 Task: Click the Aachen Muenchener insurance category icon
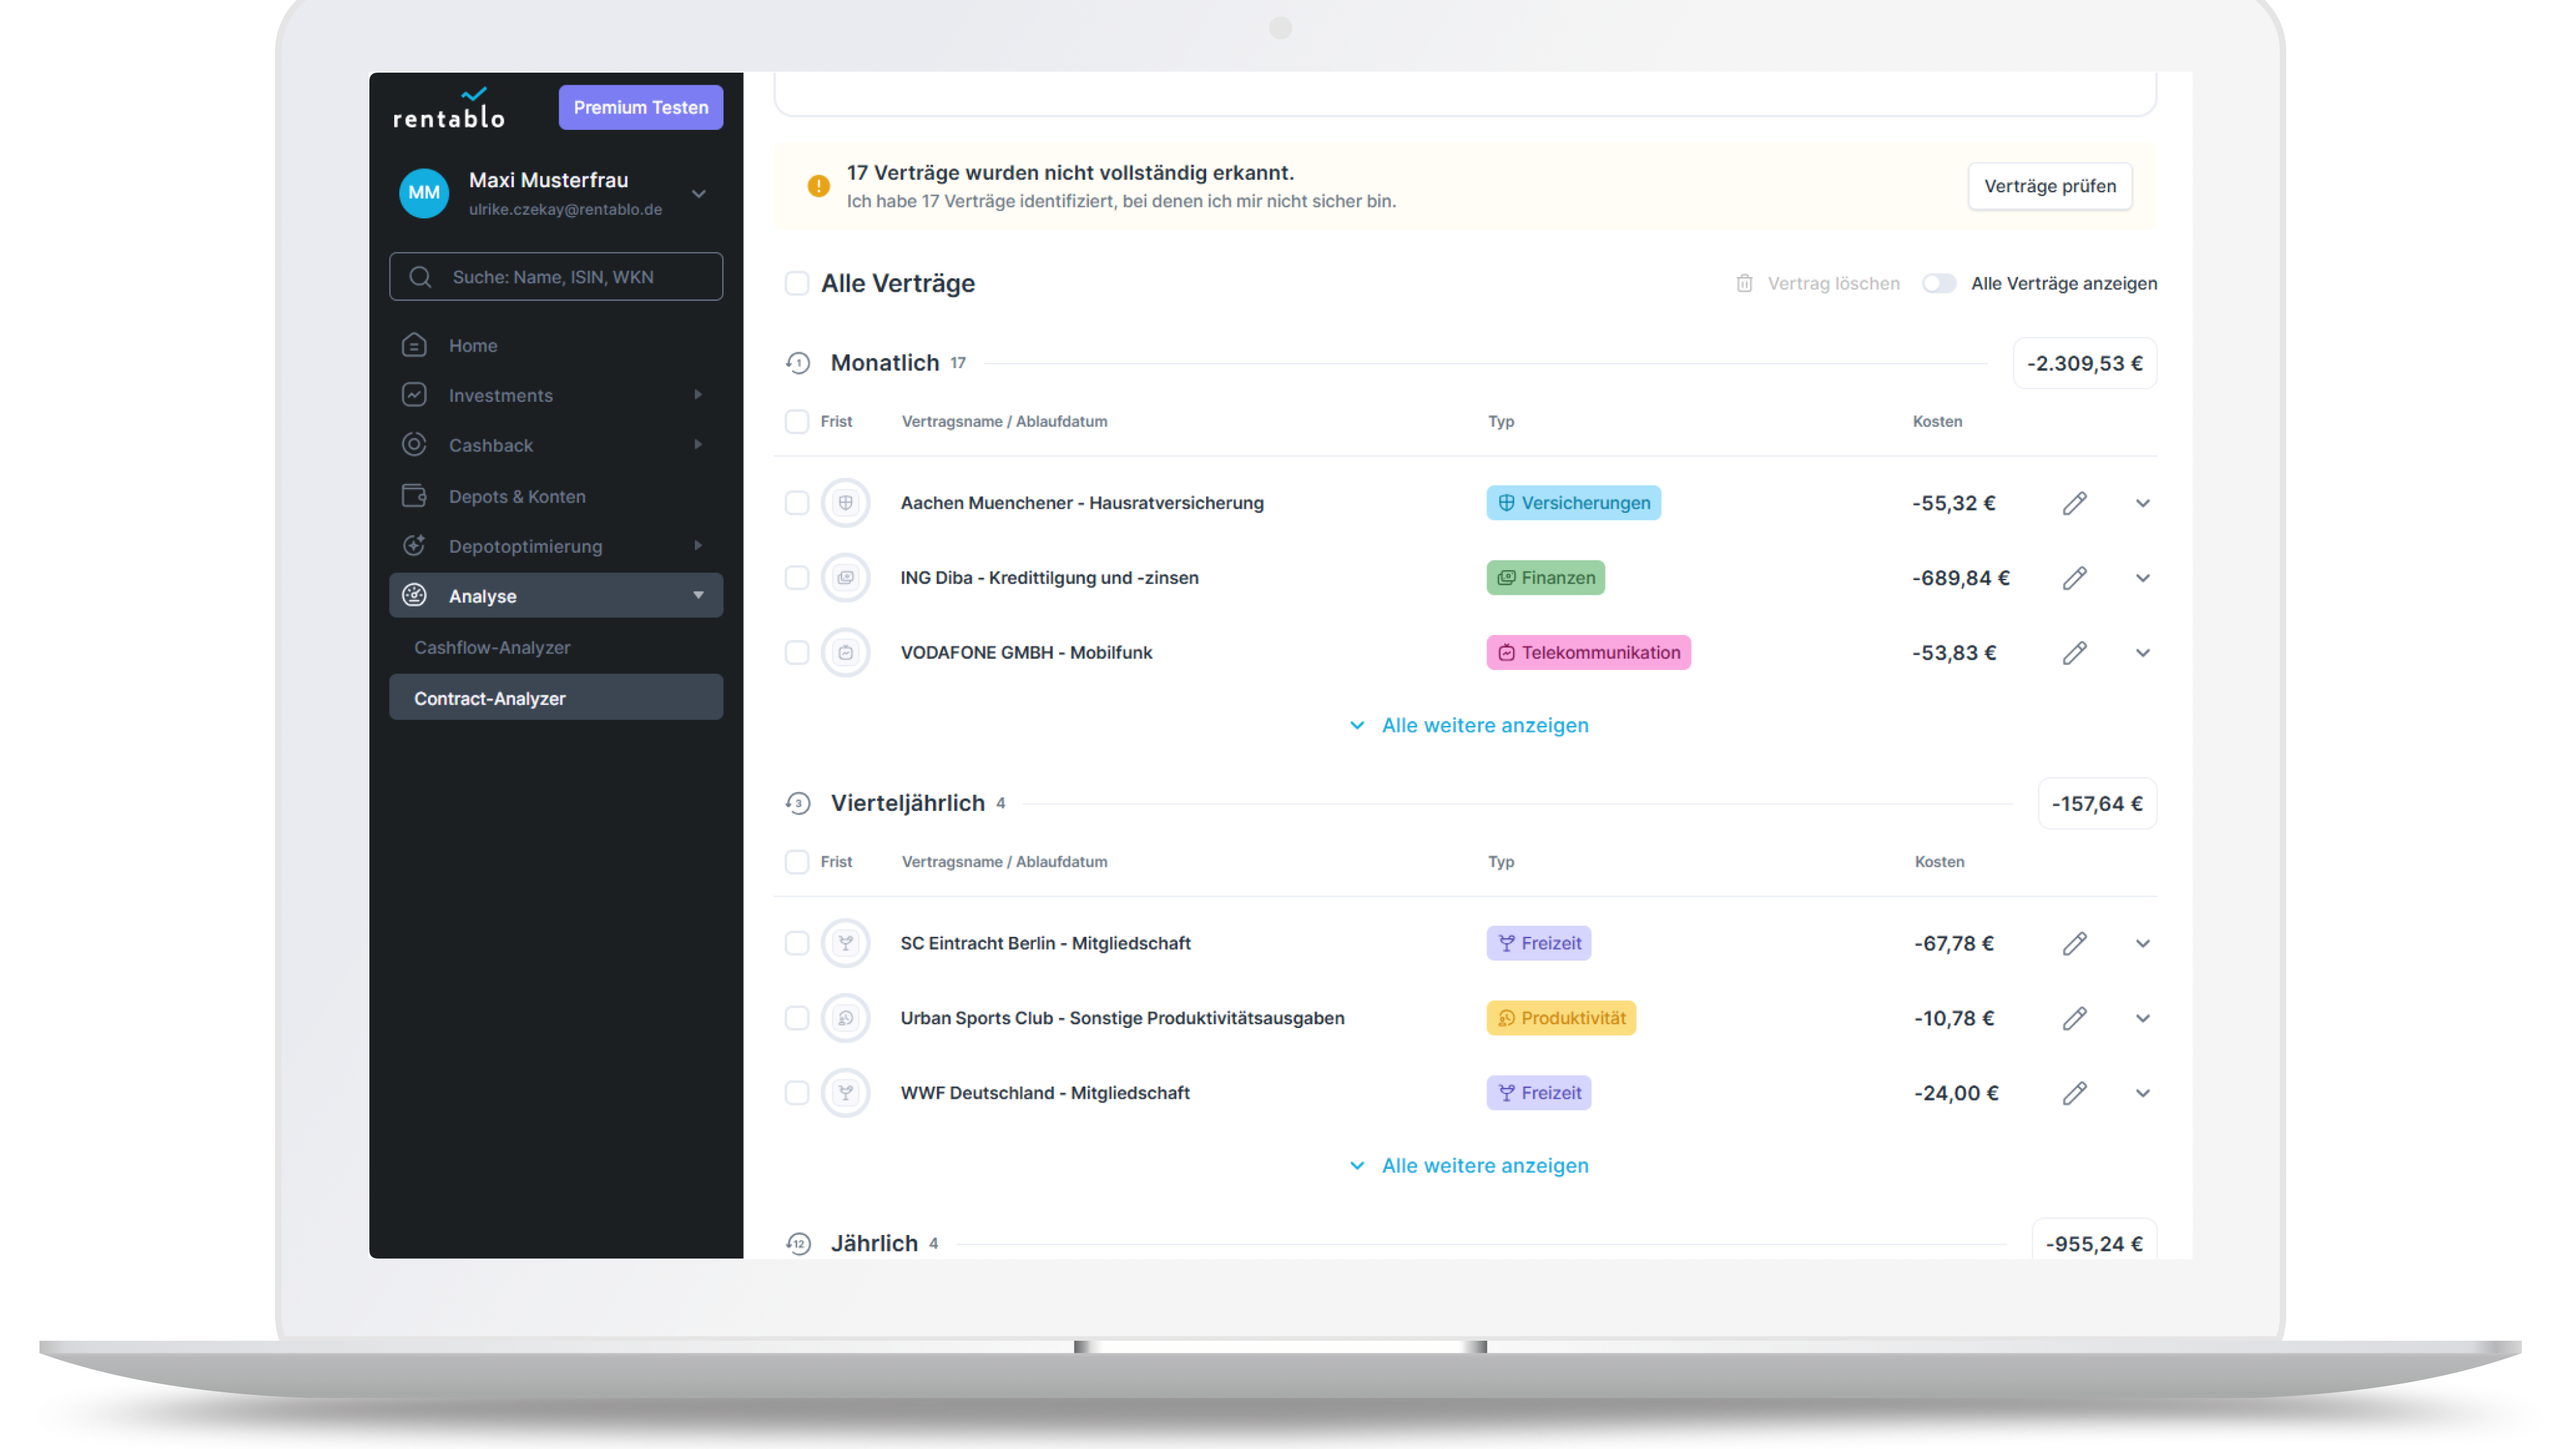pyautogui.click(x=846, y=503)
